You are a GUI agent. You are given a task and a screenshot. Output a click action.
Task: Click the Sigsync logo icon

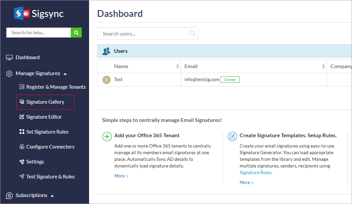[x=22, y=13]
